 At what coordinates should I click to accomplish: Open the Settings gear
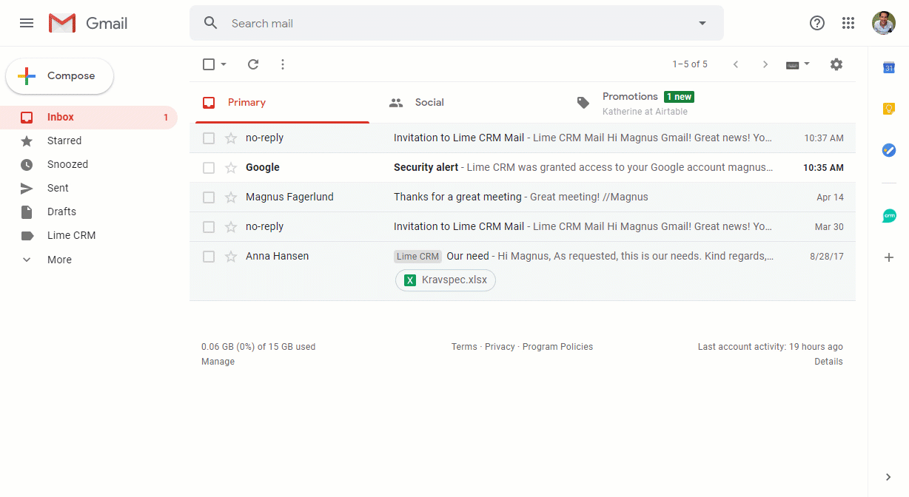coord(836,64)
